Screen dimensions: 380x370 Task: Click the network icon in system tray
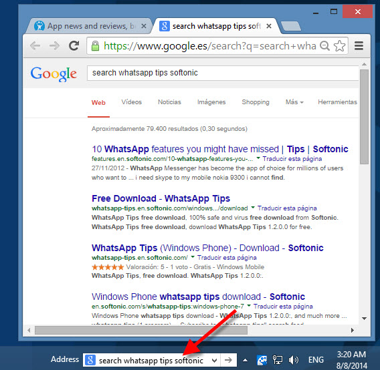(278, 360)
